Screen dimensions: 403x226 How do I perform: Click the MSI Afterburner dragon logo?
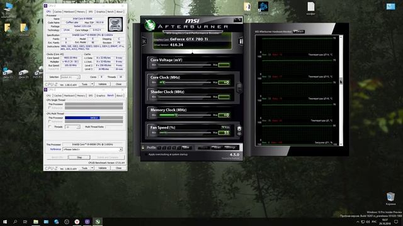click(150, 25)
